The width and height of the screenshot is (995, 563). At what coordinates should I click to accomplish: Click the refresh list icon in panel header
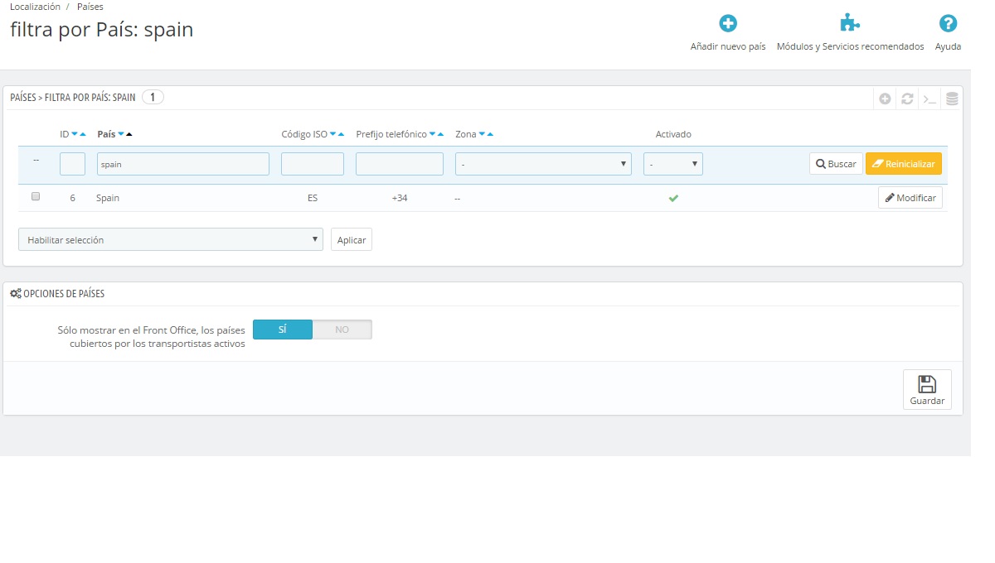[x=907, y=99]
